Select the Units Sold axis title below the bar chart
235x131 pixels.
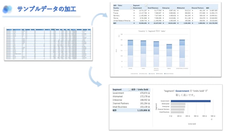192,124
